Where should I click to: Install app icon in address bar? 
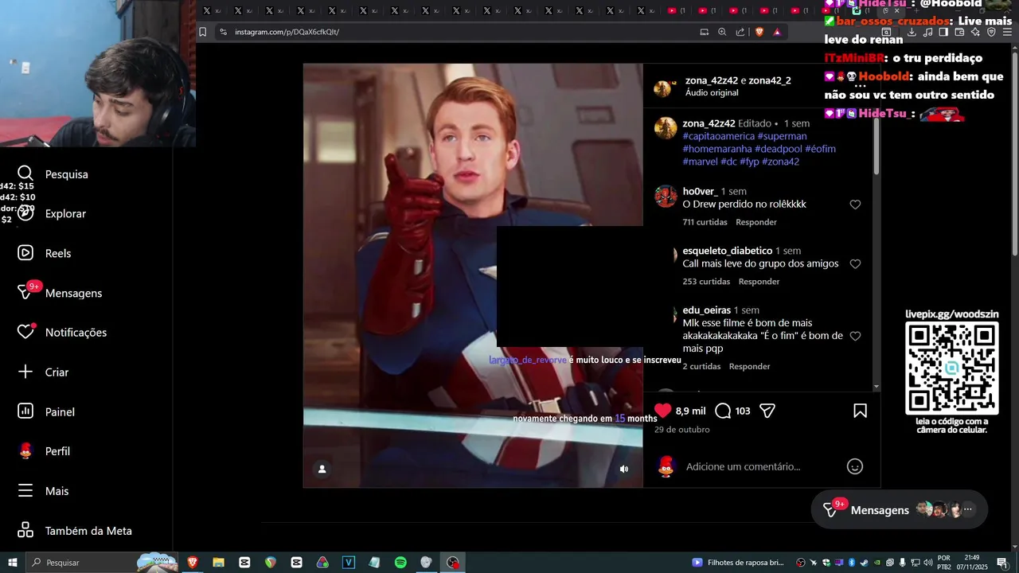(704, 32)
